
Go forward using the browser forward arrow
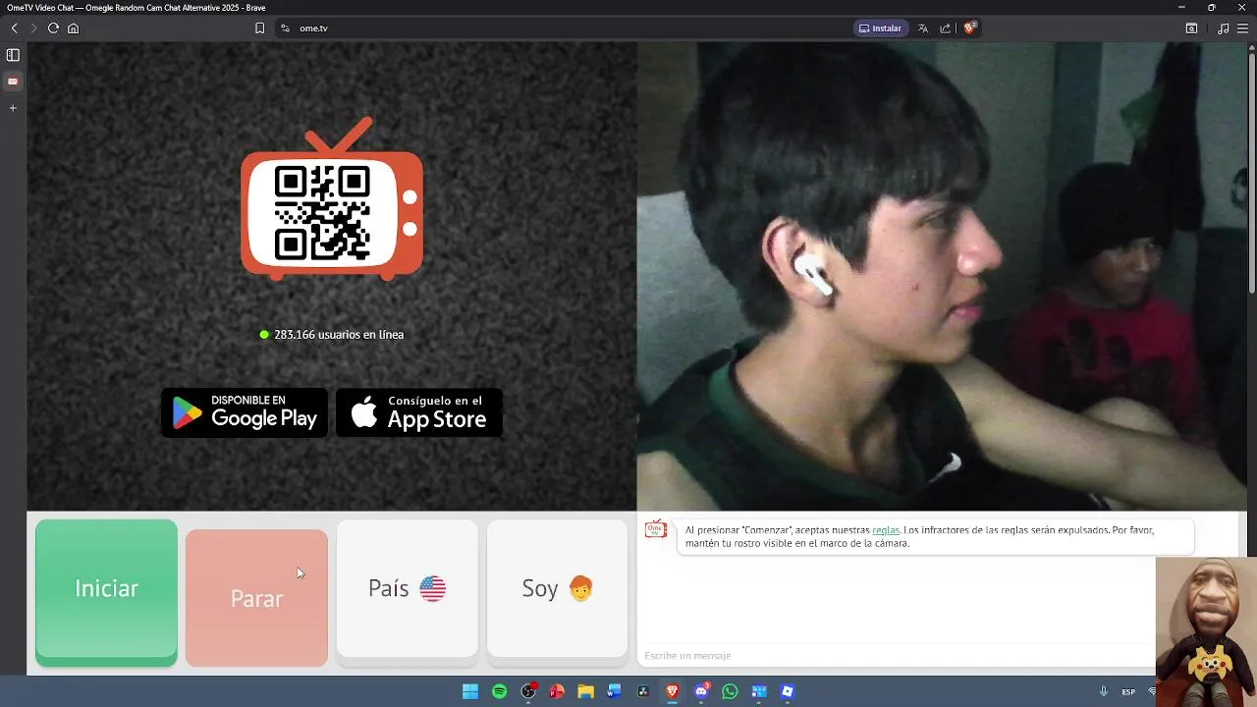point(32,28)
